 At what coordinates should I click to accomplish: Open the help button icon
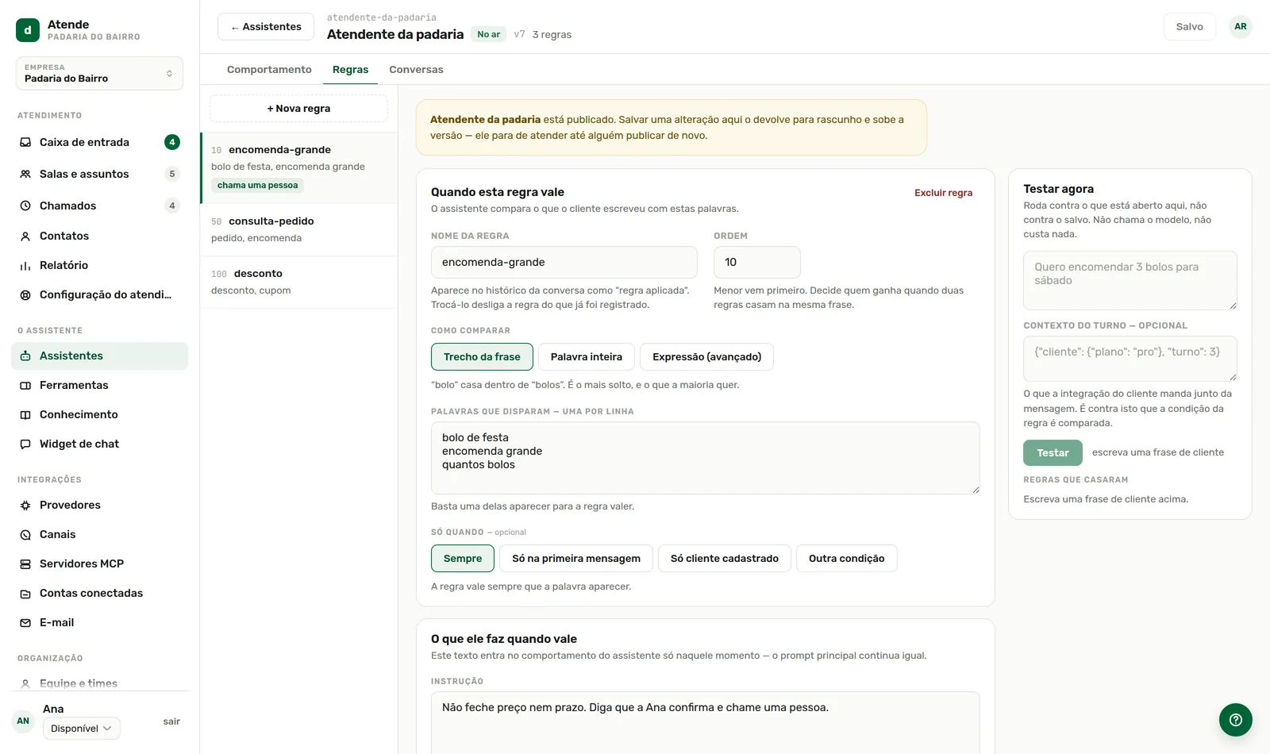tap(1236, 720)
